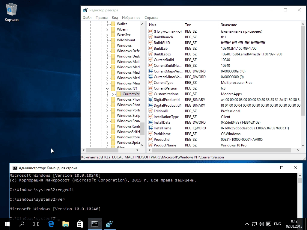Click the icon next to InstallDate
The width and height of the screenshot is (307, 230).
coord(151,122)
